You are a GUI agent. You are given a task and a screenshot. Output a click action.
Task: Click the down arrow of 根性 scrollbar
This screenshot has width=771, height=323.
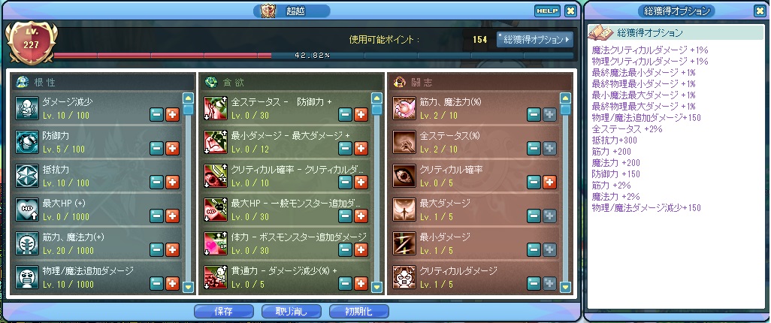pyautogui.click(x=189, y=285)
